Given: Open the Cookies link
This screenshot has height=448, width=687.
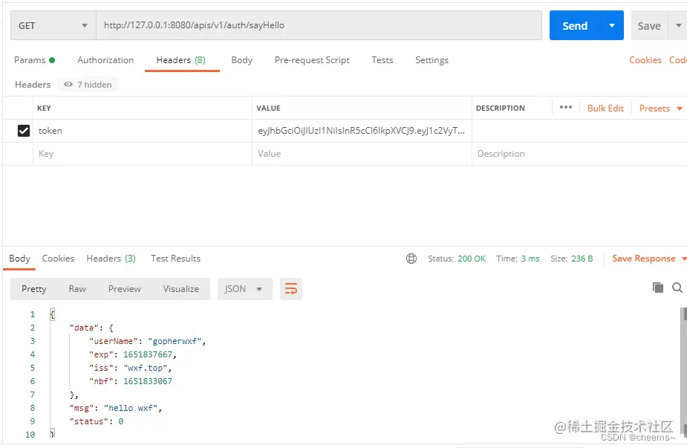Looking at the screenshot, I should 645,60.
